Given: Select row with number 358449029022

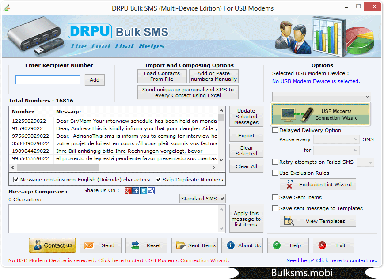Looking at the screenshot, I should 114,143.
